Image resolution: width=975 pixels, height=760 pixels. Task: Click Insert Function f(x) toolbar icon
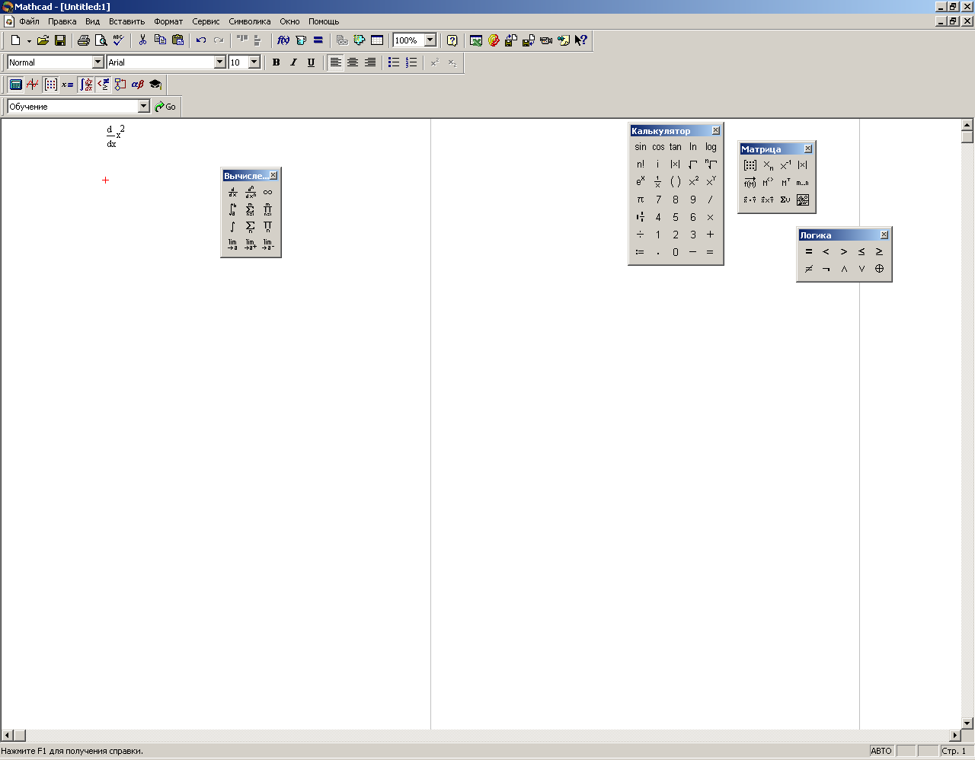click(x=283, y=40)
